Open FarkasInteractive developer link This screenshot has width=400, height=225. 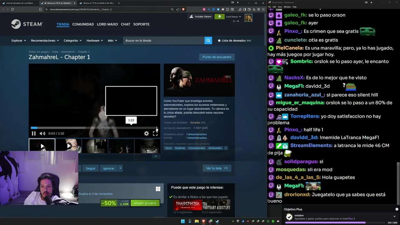(x=197, y=134)
